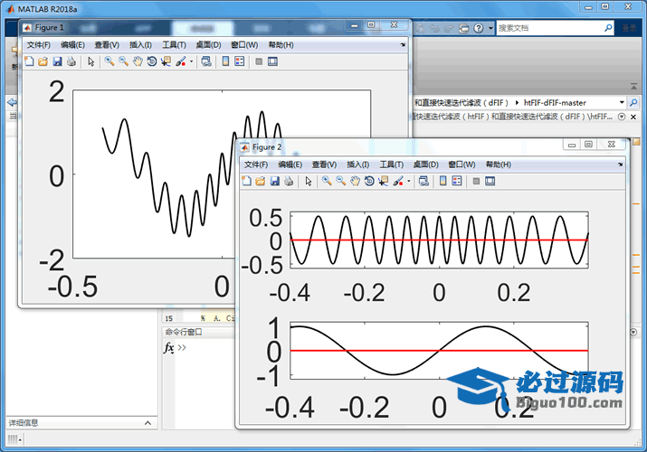Open 插入(I) menu in Figure 2

point(357,165)
